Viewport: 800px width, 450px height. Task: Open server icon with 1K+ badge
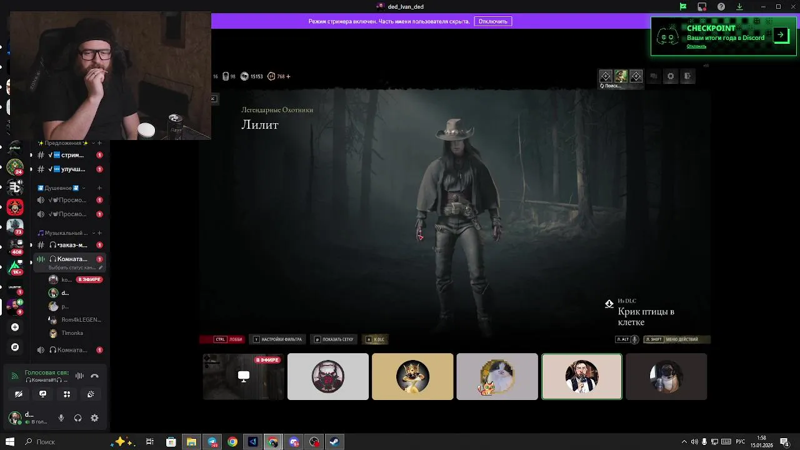tap(15, 267)
